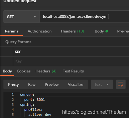This screenshot has width=129, height=118.
Task: Select Visualize response view
Action: click(76, 85)
